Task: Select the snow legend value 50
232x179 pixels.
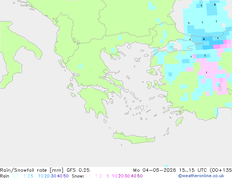Action: 140,176
